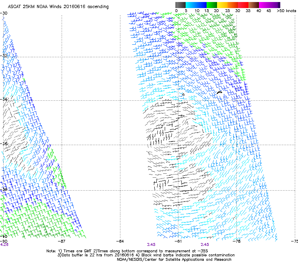The width and height of the screenshot is (298, 262).
Task: Click the longitude label '-87'
Action: (62, 241)
